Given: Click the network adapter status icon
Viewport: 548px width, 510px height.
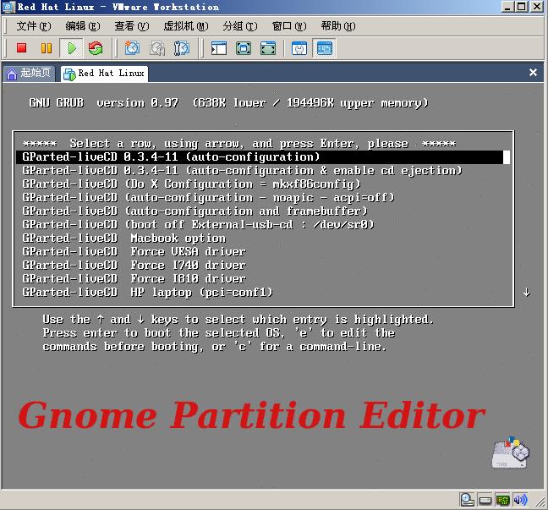Looking at the screenshot, I should [502, 500].
